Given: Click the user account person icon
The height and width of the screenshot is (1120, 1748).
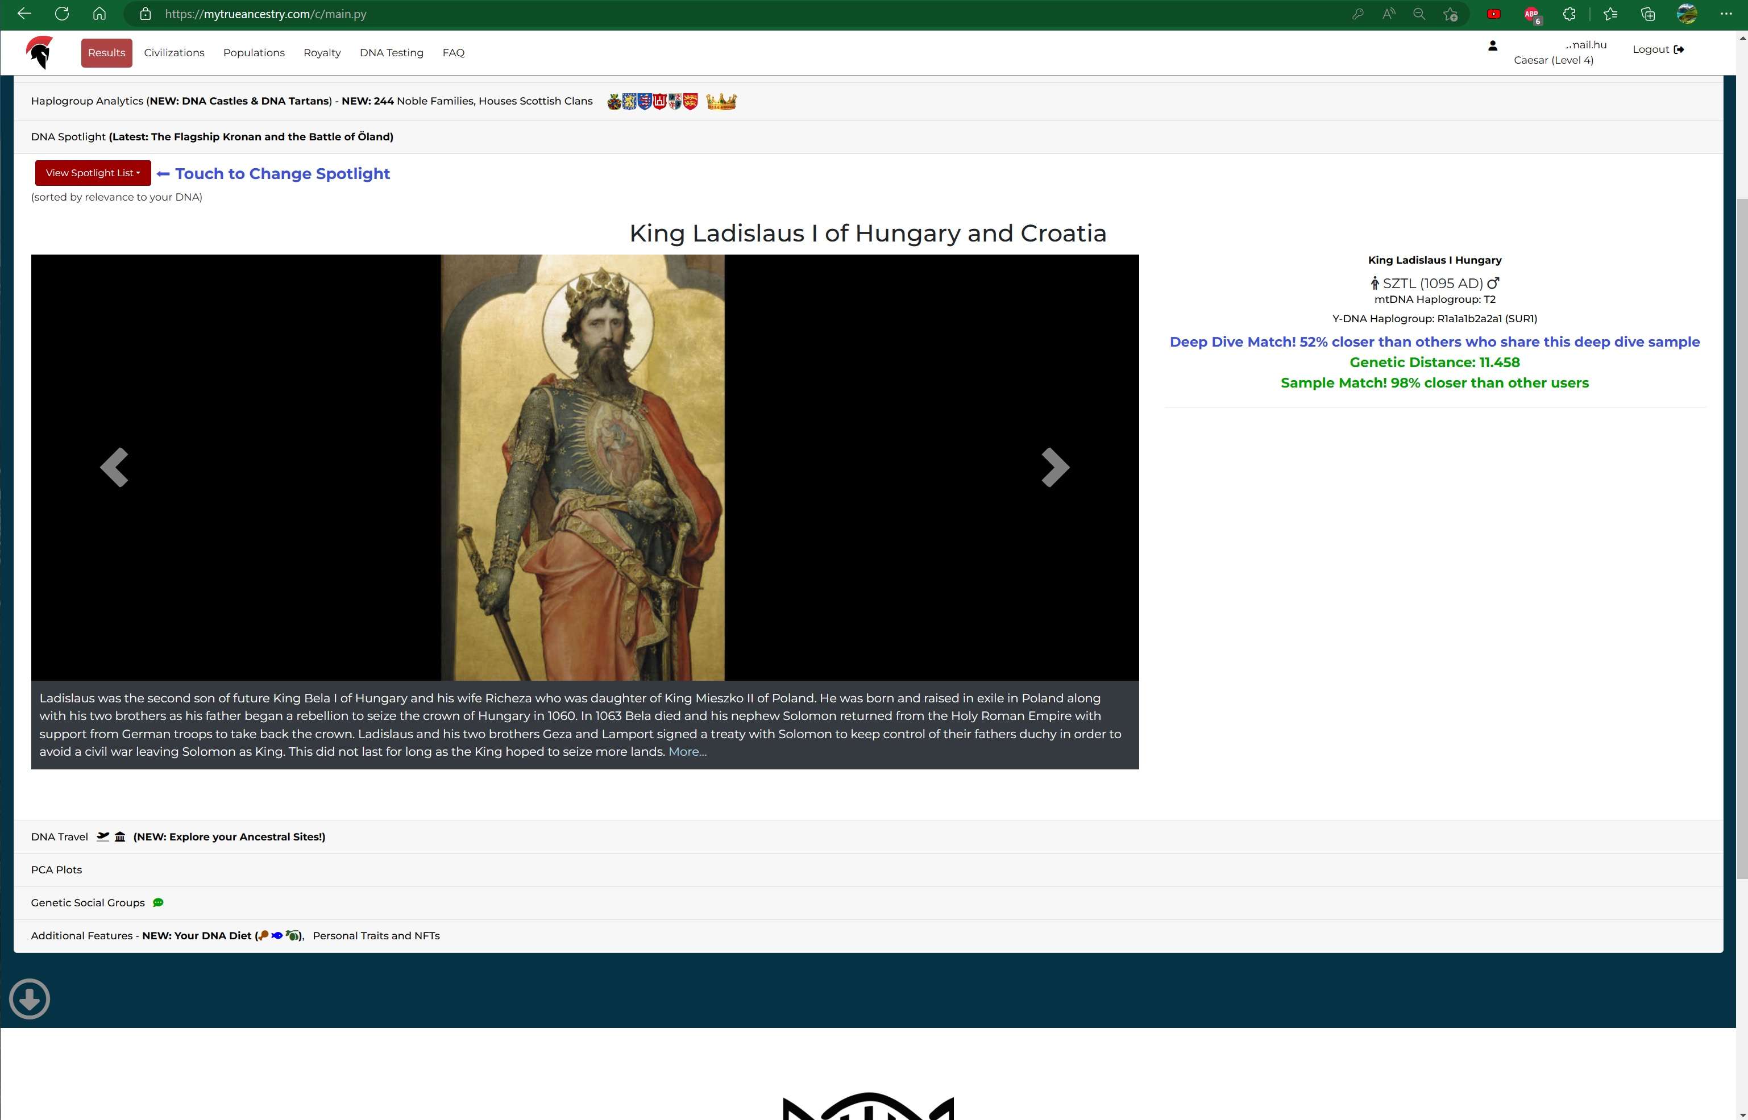Looking at the screenshot, I should tap(1493, 46).
